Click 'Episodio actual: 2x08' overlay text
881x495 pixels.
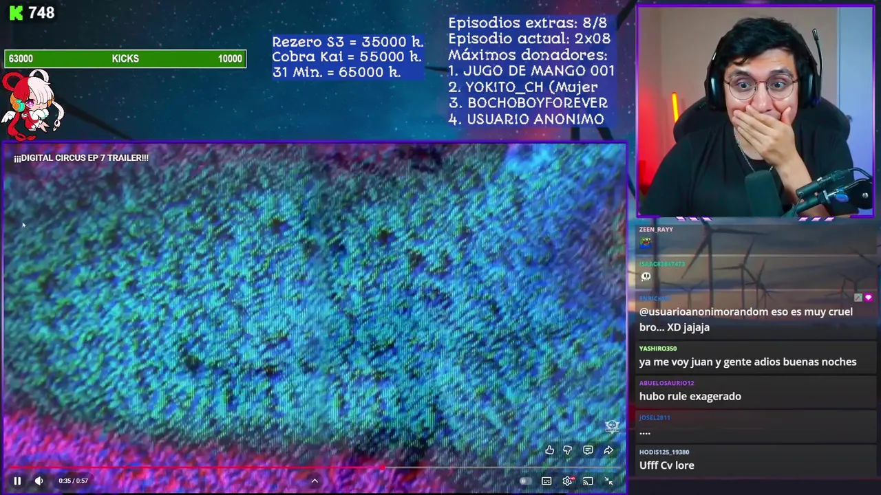pos(529,38)
